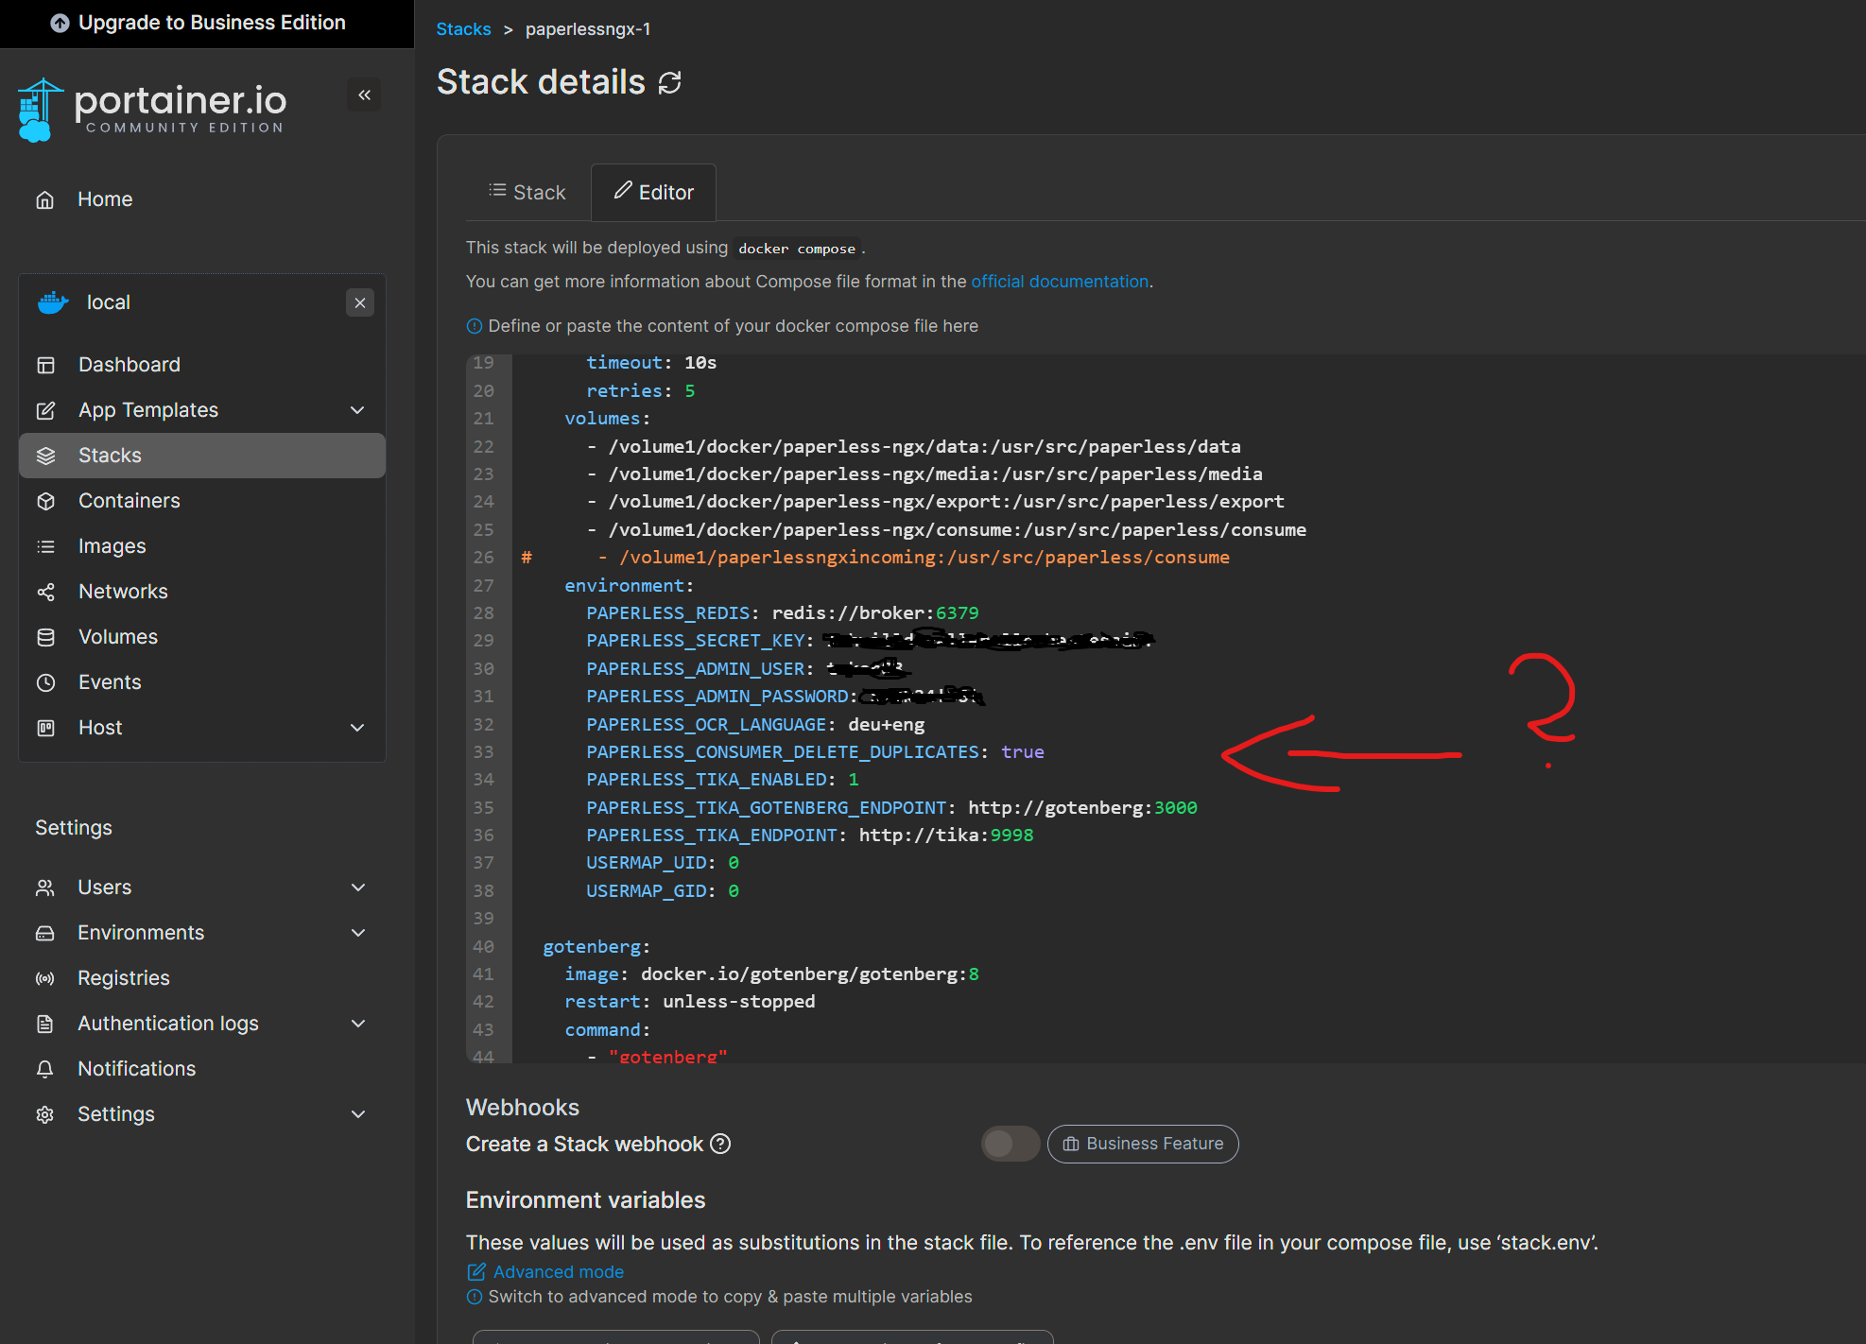Click the Networks share icon

45,592
